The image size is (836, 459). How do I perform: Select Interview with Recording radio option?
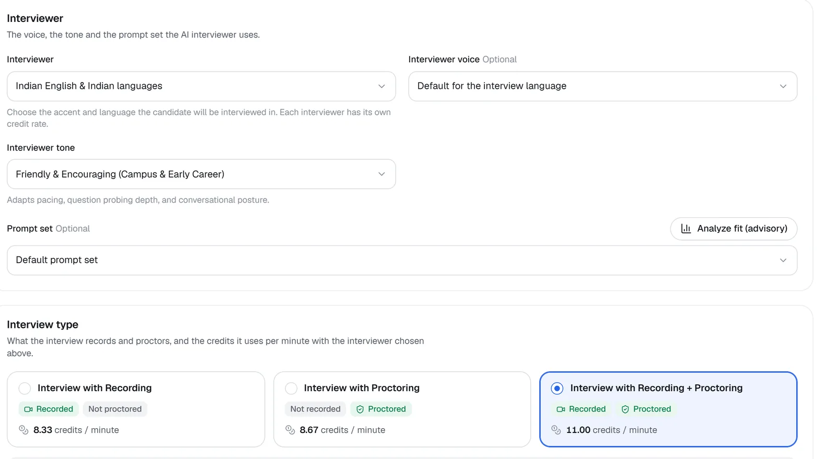tap(25, 388)
